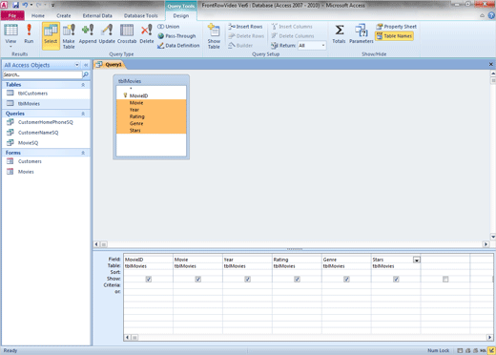496x355 pixels.
Task: Open the expression Builder
Action: pos(240,46)
